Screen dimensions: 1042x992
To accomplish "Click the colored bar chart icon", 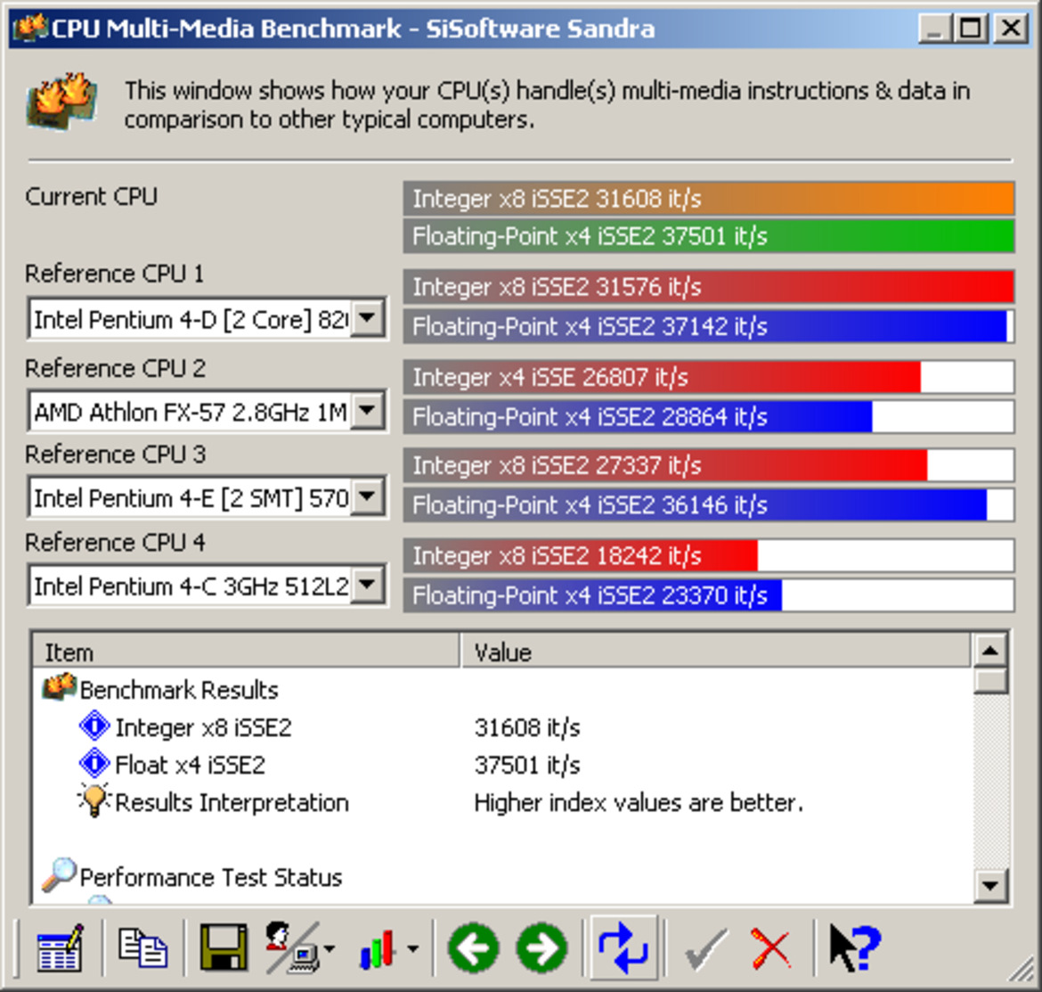I will (377, 949).
